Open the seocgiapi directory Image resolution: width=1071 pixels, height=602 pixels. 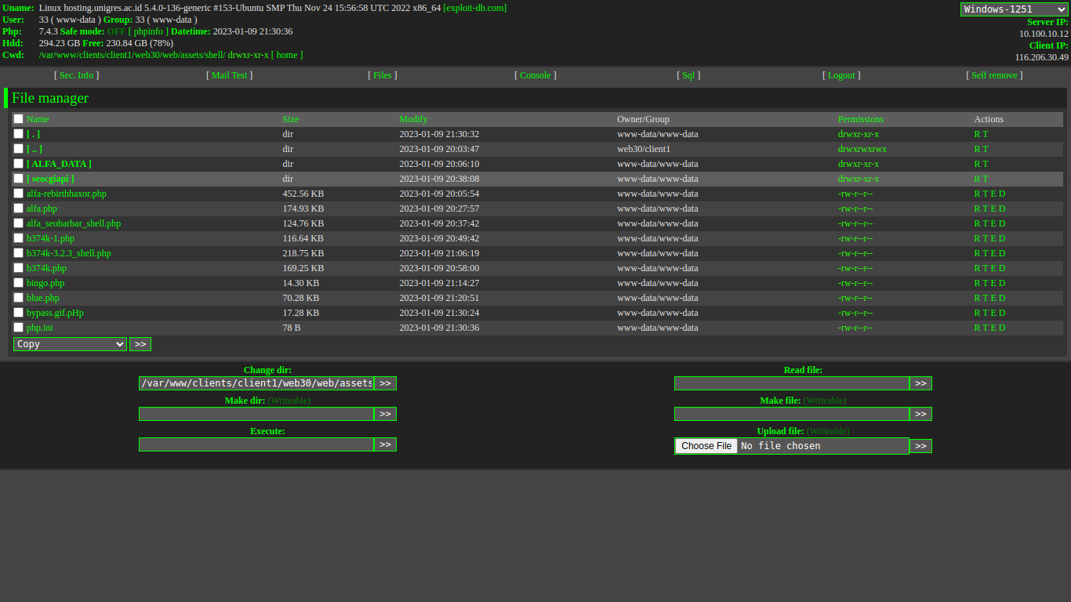pyautogui.click(x=50, y=179)
